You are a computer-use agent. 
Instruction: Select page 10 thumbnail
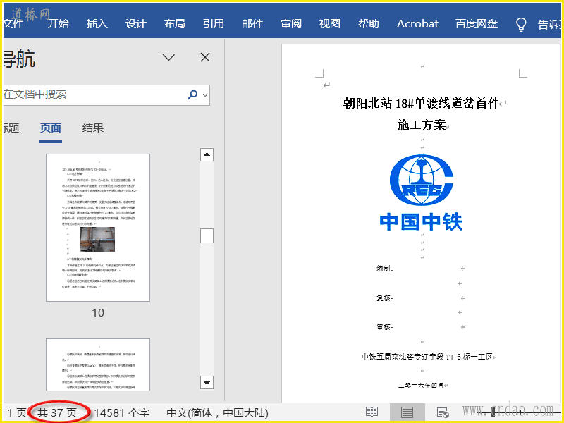coord(98,228)
